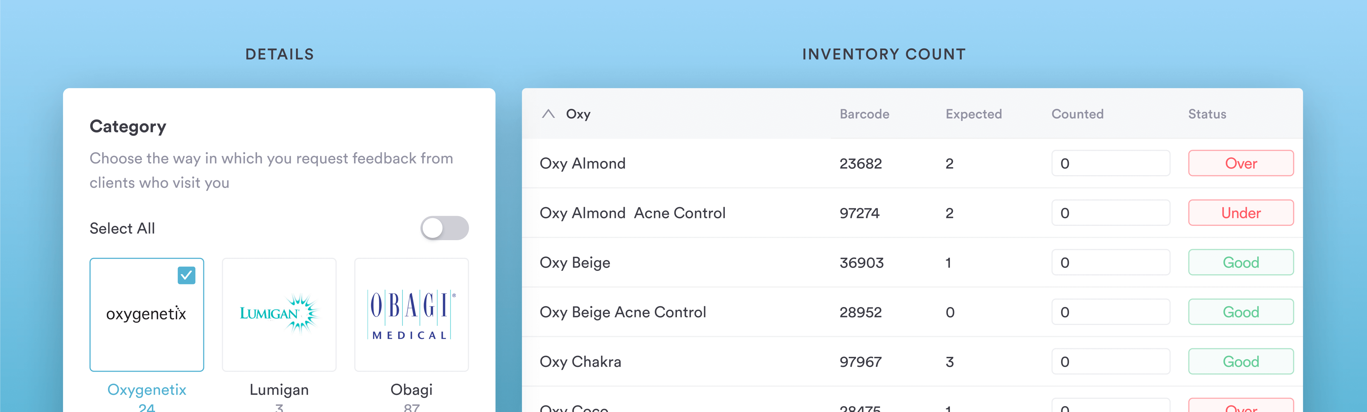Click the Barcode column header
The height and width of the screenshot is (412, 1367).
864,114
